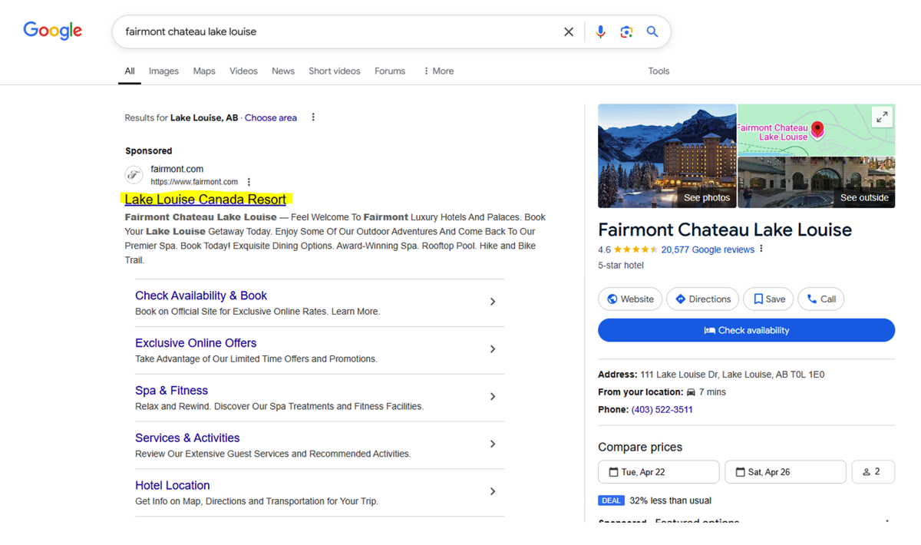Start voice search with microphone icon
Screen dimensions: 921x545
click(600, 31)
